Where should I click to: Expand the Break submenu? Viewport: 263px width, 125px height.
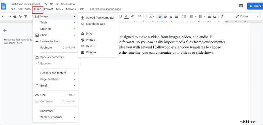click(x=55, y=86)
